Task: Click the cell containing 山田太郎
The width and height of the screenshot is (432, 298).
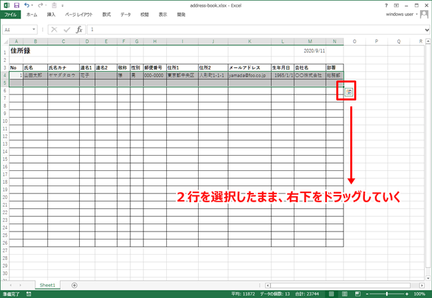Action: point(35,75)
